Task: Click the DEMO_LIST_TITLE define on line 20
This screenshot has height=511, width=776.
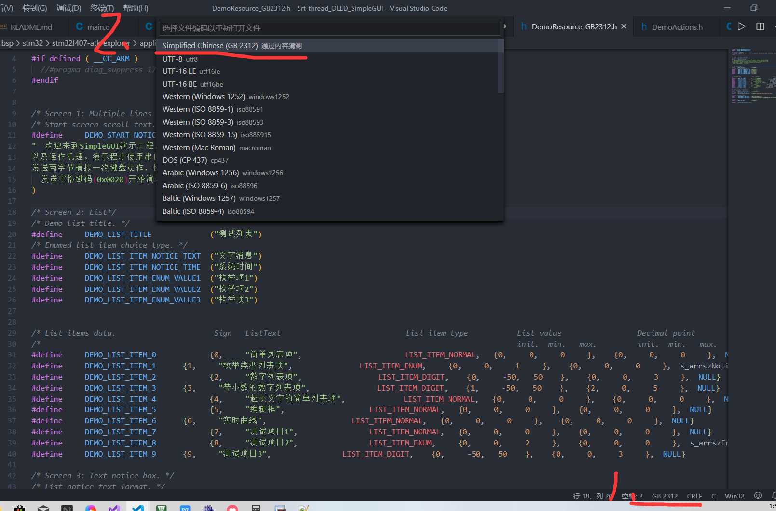Action: coord(118,235)
